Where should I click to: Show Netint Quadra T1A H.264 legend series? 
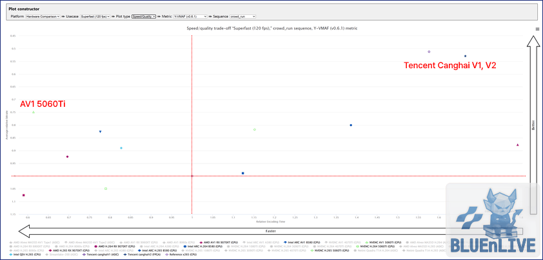point(375,250)
